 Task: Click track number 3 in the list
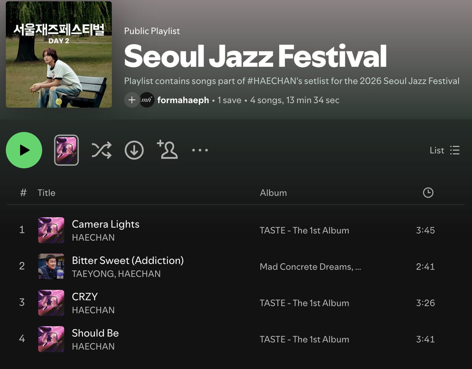tap(22, 302)
